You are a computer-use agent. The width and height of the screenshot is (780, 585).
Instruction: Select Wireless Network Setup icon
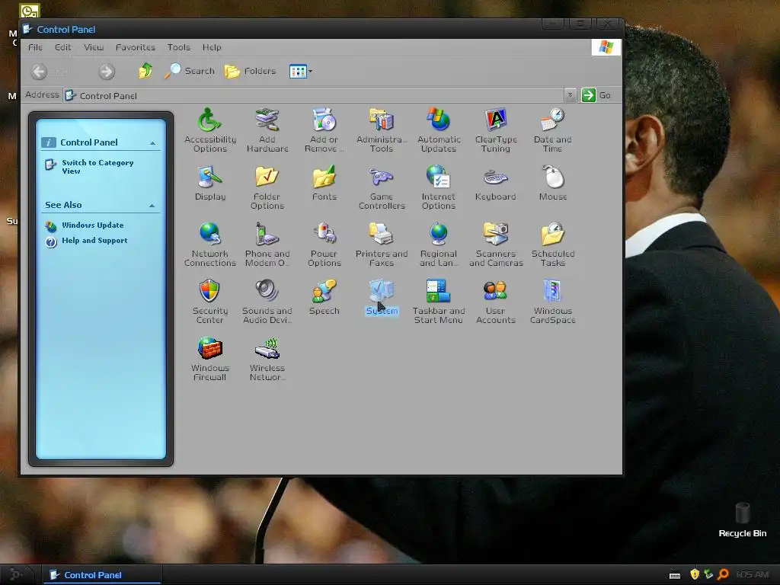[267, 359]
